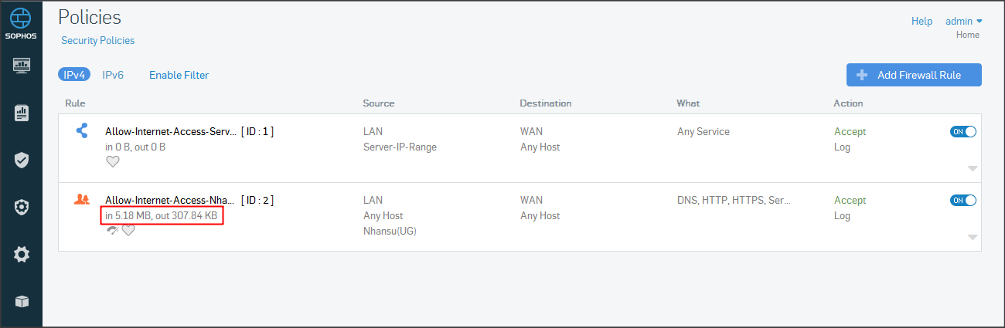Click the heart icon under rule ID 2
The image size is (1005, 328).
click(x=128, y=230)
